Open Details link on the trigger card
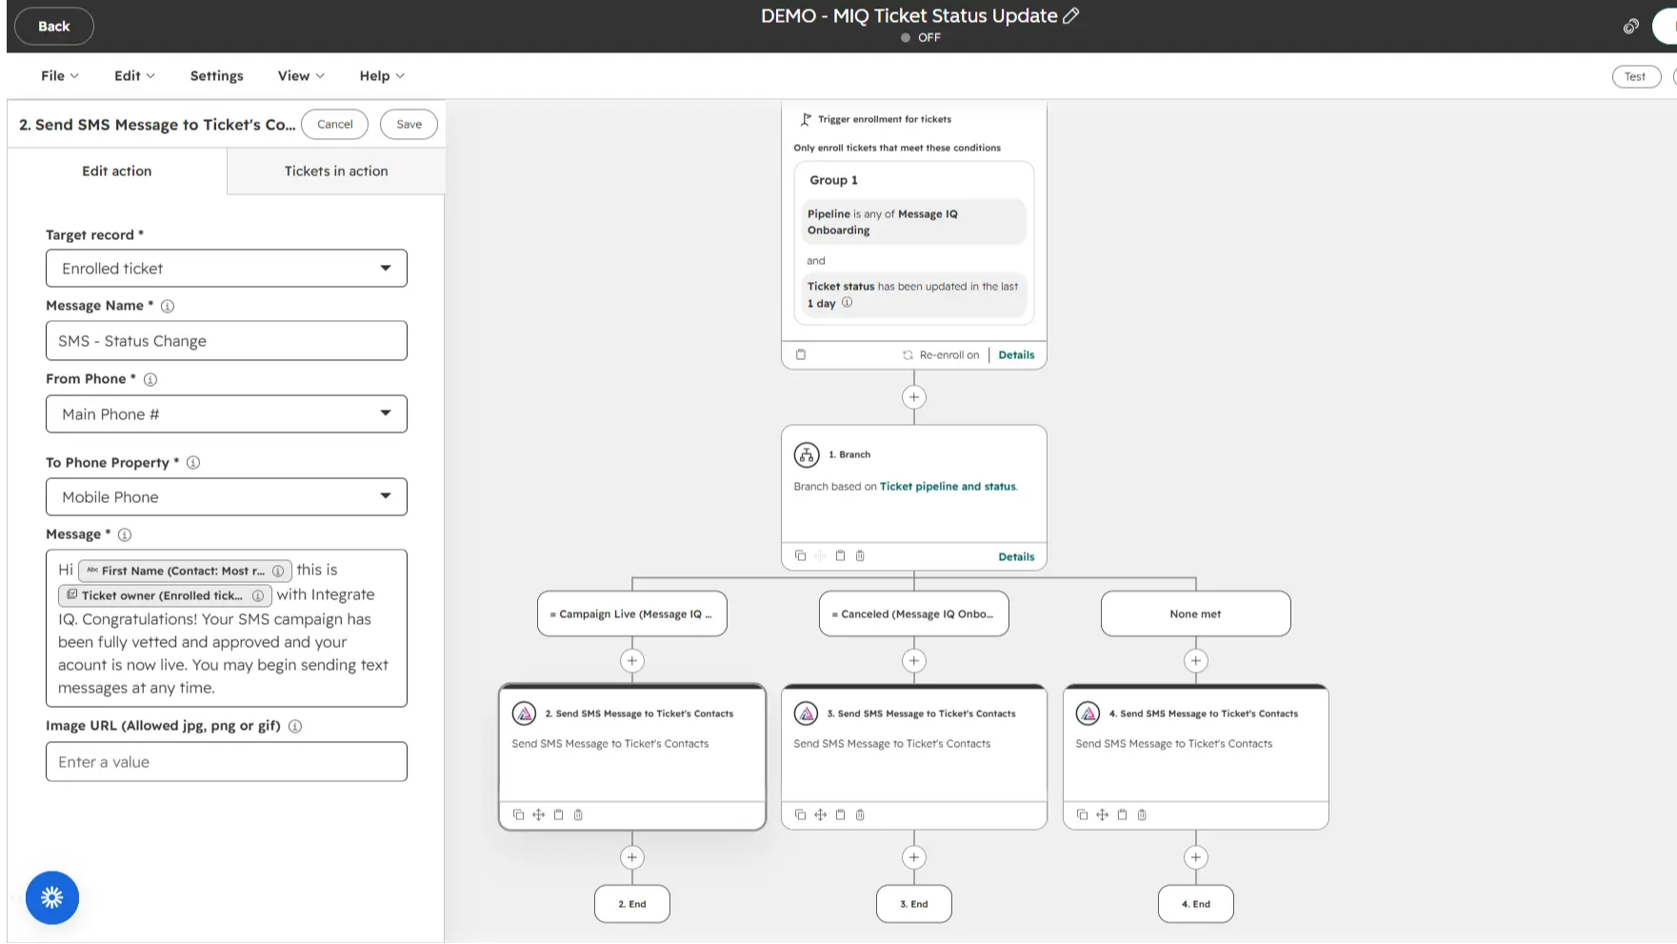 pyautogui.click(x=1016, y=355)
